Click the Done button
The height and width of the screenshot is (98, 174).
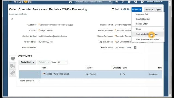tap(158, 10)
